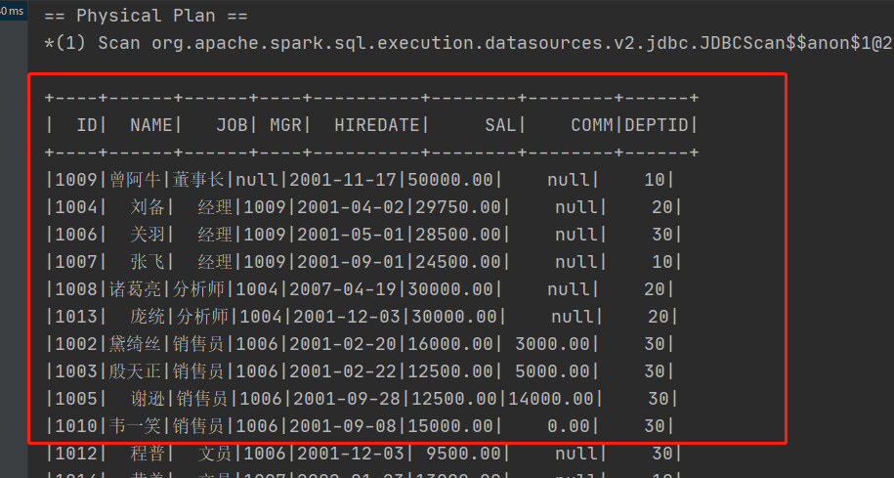Click commission 14000.00
This screenshot has width=894, height=478.
(x=551, y=399)
